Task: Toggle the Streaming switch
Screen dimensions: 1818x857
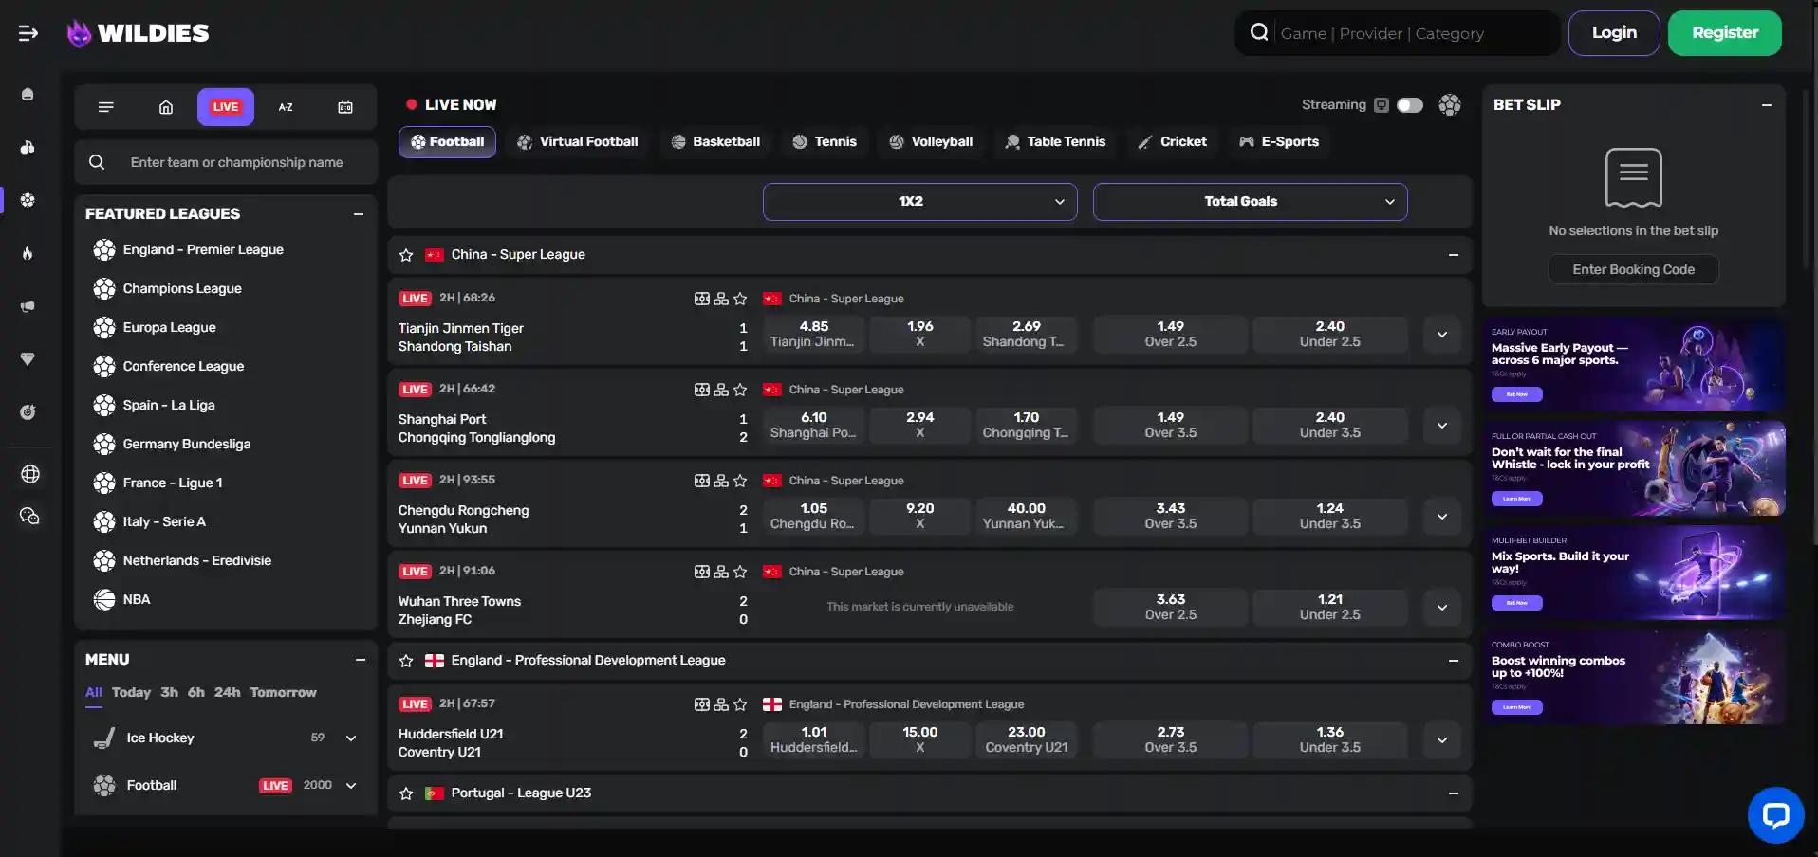Action: (x=1410, y=105)
